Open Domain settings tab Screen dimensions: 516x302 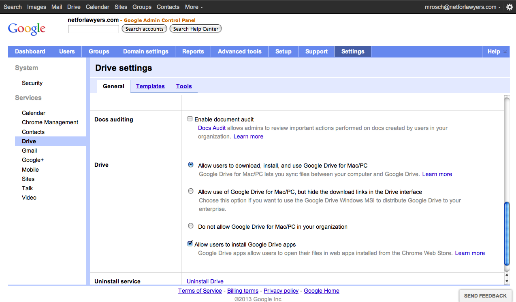tap(146, 51)
